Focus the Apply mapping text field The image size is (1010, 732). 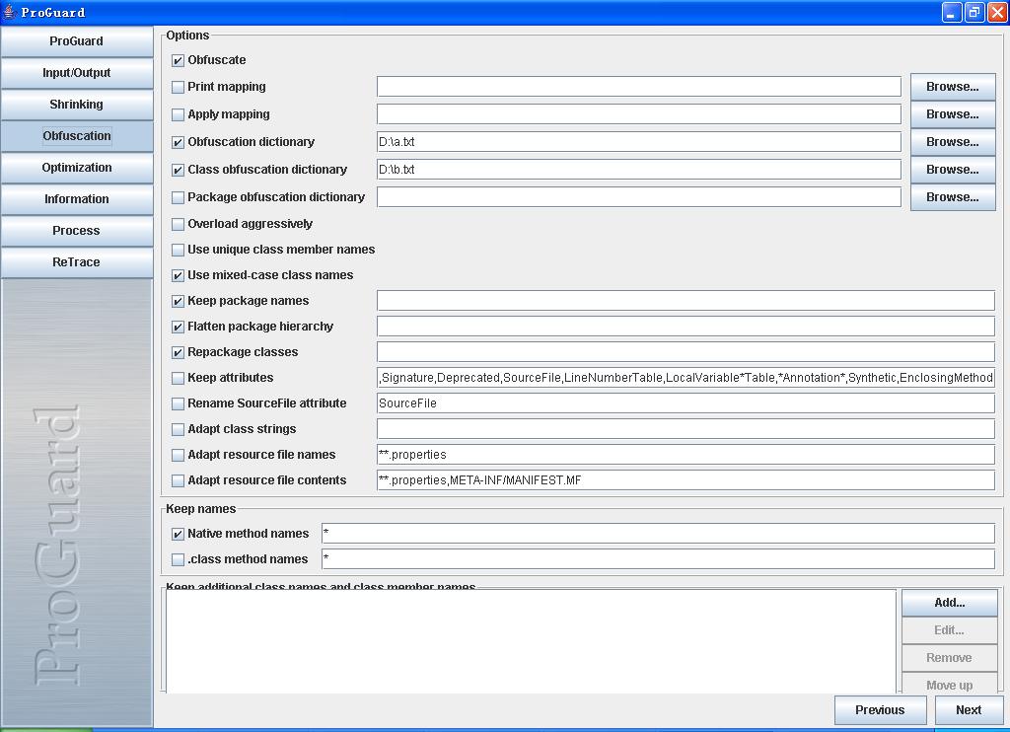(639, 114)
